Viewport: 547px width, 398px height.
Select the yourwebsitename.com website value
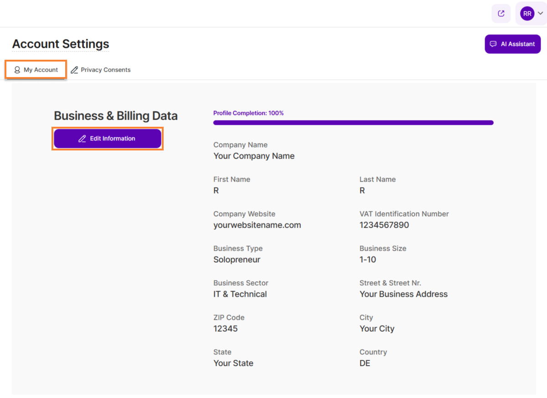coord(257,225)
